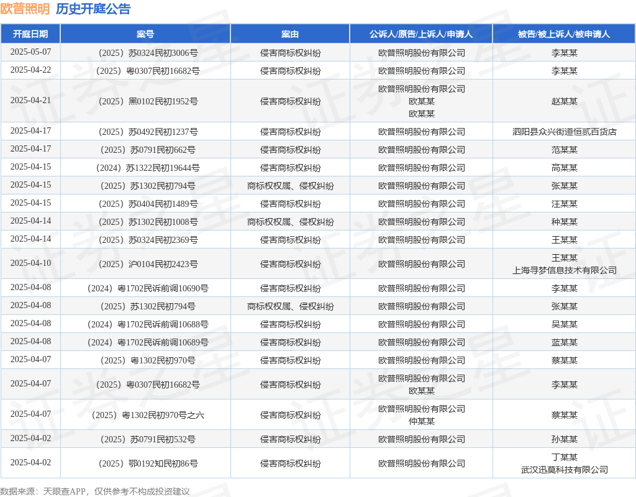Select case number (2025)沪0104民初2423号
Image resolution: width=636 pixels, height=497 pixels.
click(148, 264)
